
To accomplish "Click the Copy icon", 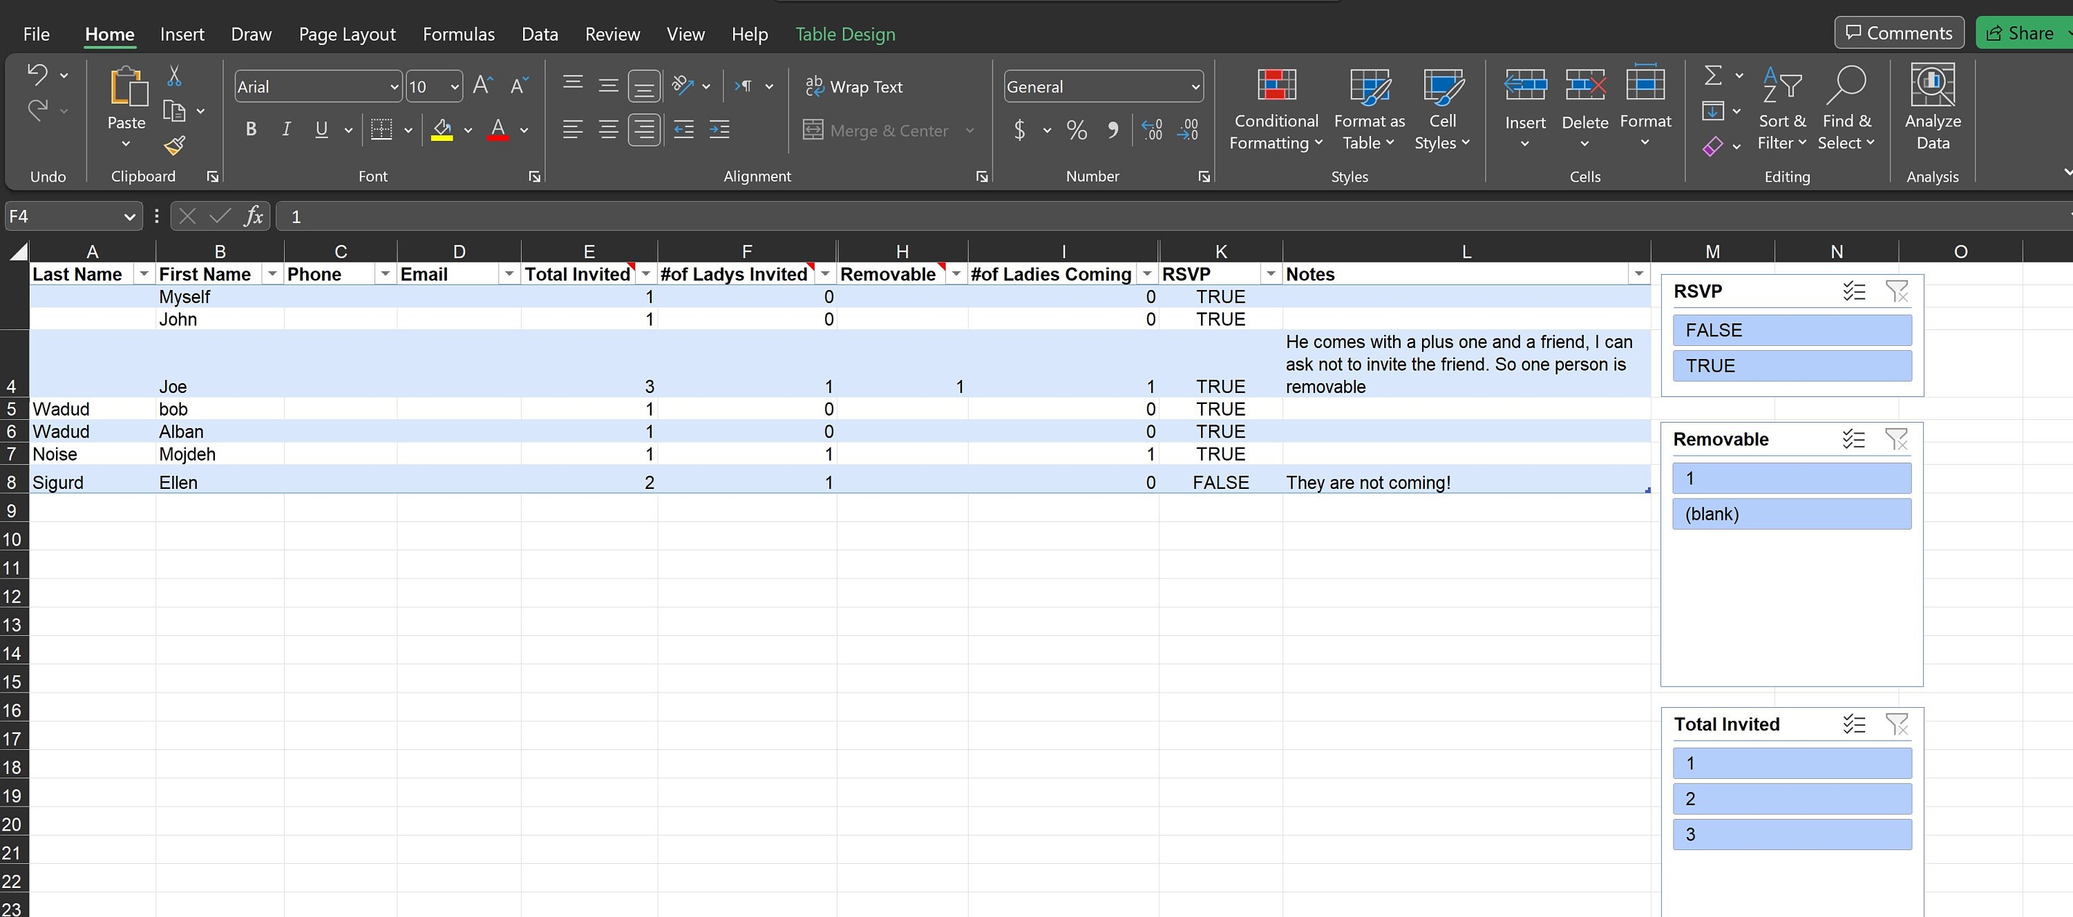I will point(174,110).
